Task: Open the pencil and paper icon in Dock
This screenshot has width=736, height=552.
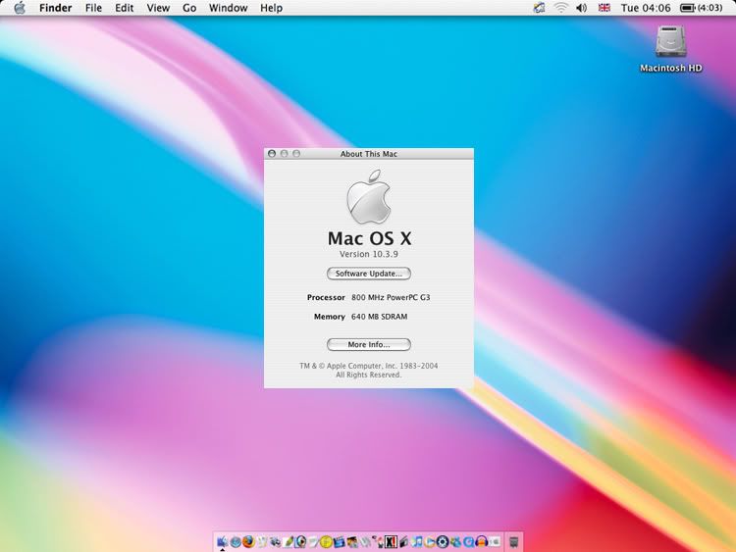Action: (x=288, y=542)
